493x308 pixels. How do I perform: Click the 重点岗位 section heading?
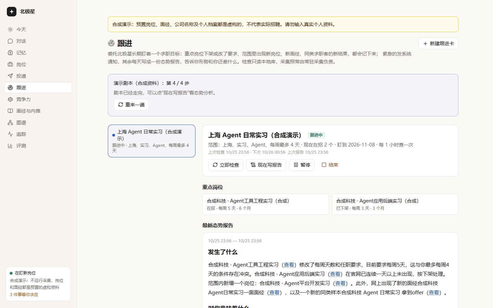(x=213, y=187)
